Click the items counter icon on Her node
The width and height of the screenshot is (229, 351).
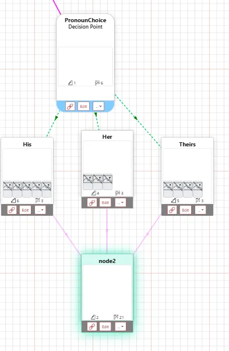(118, 193)
